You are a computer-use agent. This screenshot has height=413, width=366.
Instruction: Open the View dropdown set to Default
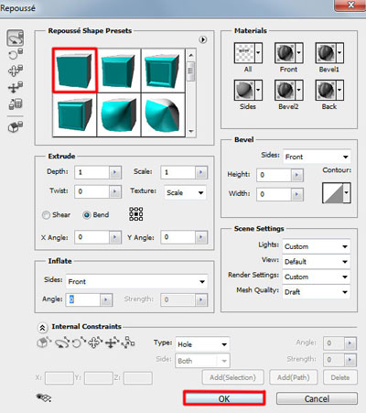(316, 262)
